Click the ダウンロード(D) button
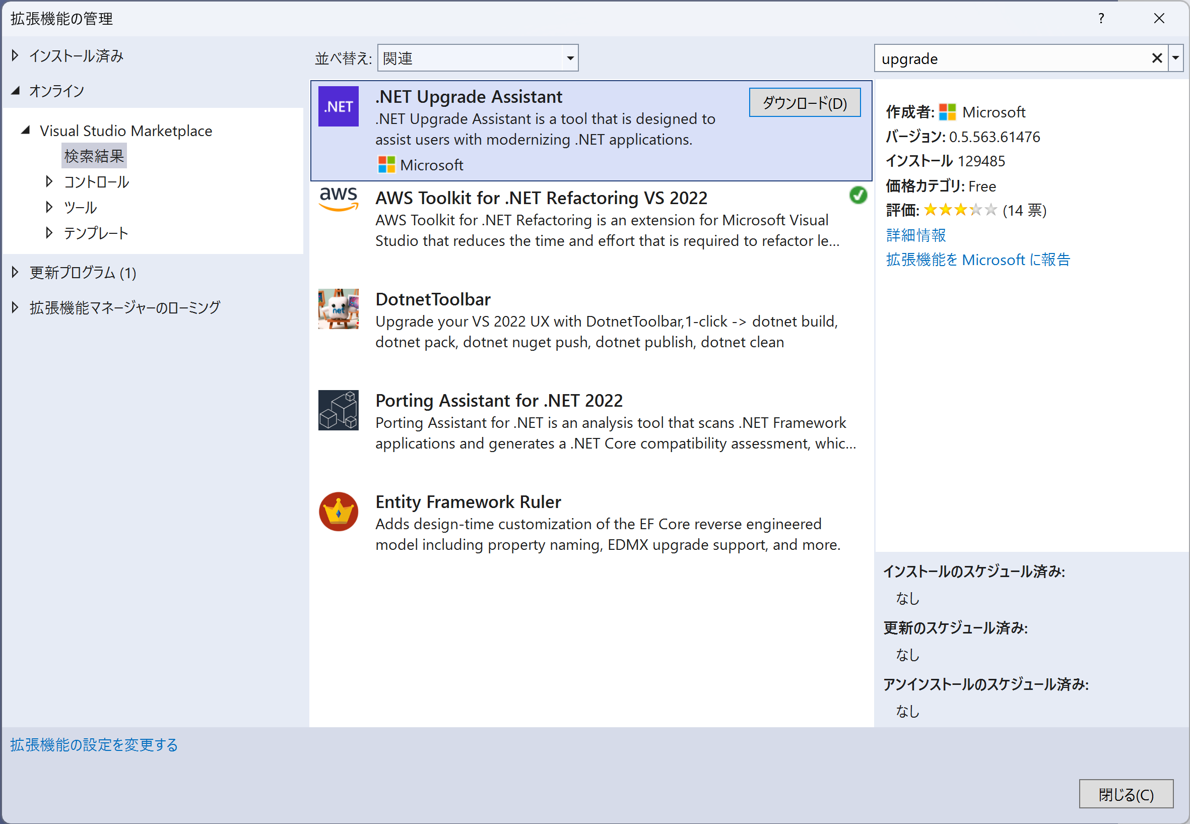Image resolution: width=1190 pixels, height=824 pixels. pos(805,103)
